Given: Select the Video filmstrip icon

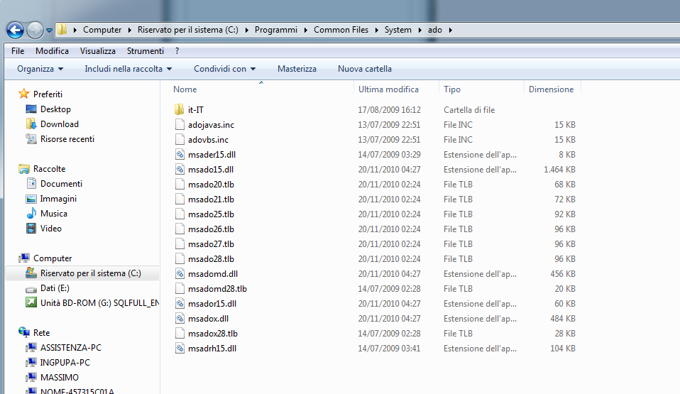Looking at the screenshot, I should point(31,229).
